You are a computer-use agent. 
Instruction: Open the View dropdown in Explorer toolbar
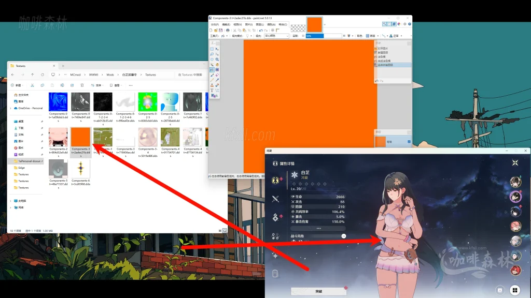click(x=117, y=85)
